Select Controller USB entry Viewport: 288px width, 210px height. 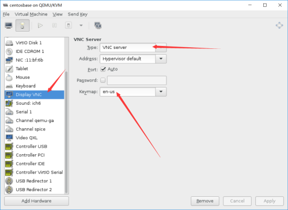(35, 146)
